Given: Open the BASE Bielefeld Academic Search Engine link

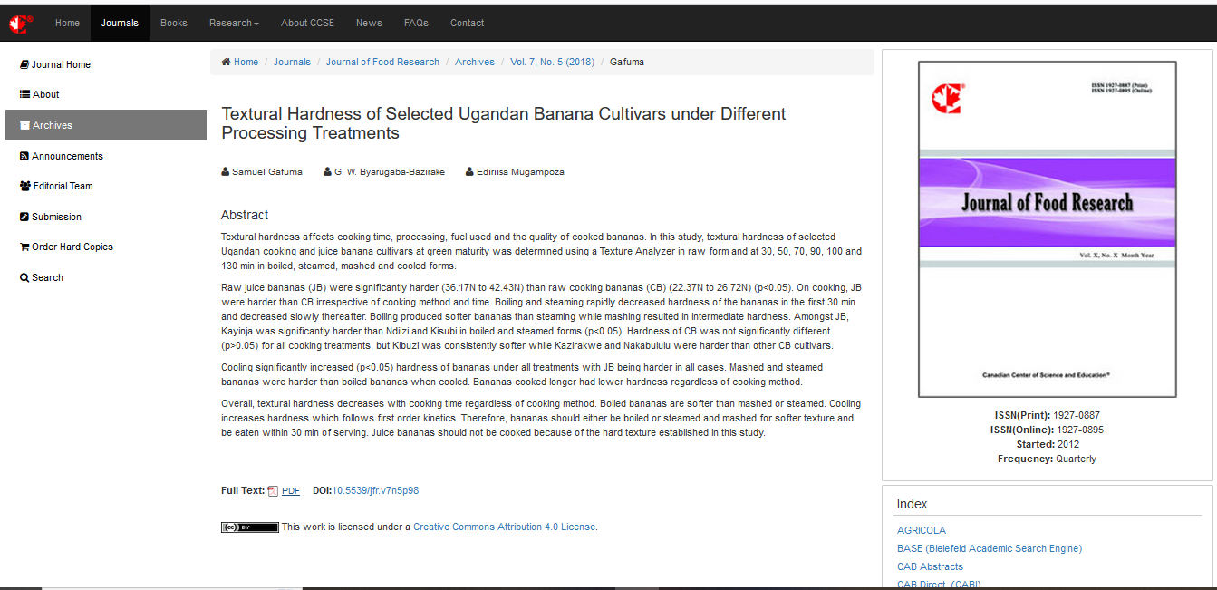Looking at the screenshot, I should pyautogui.click(x=990, y=548).
